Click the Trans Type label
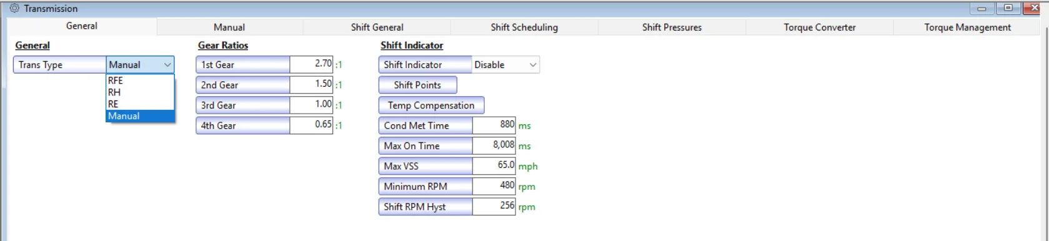The width and height of the screenshot is (1049, 241). 59,65
